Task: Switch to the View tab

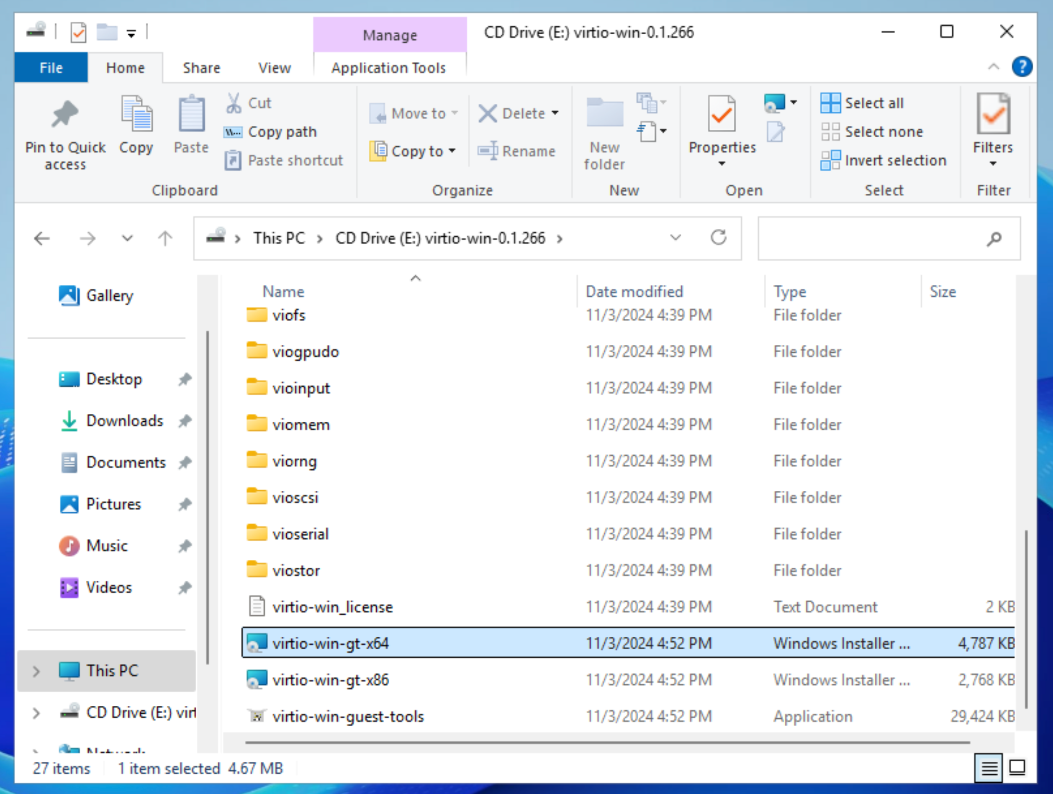Action: tap(274, 67)
